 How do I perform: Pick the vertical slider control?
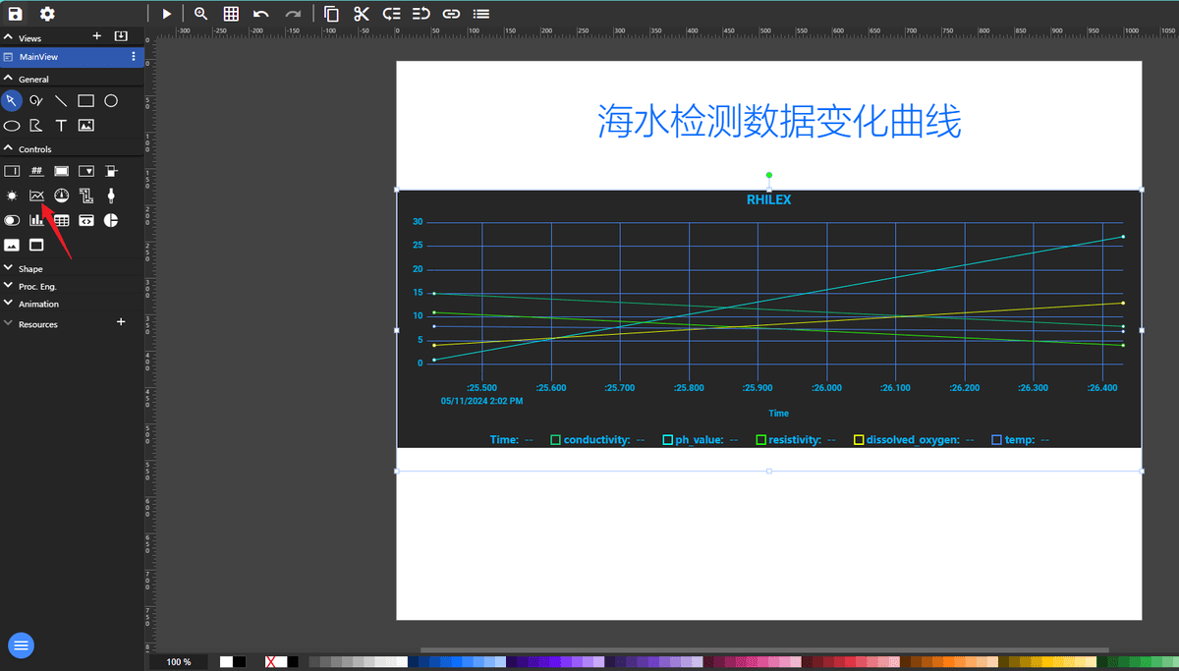pyautogui.click(x=111, y=196)
